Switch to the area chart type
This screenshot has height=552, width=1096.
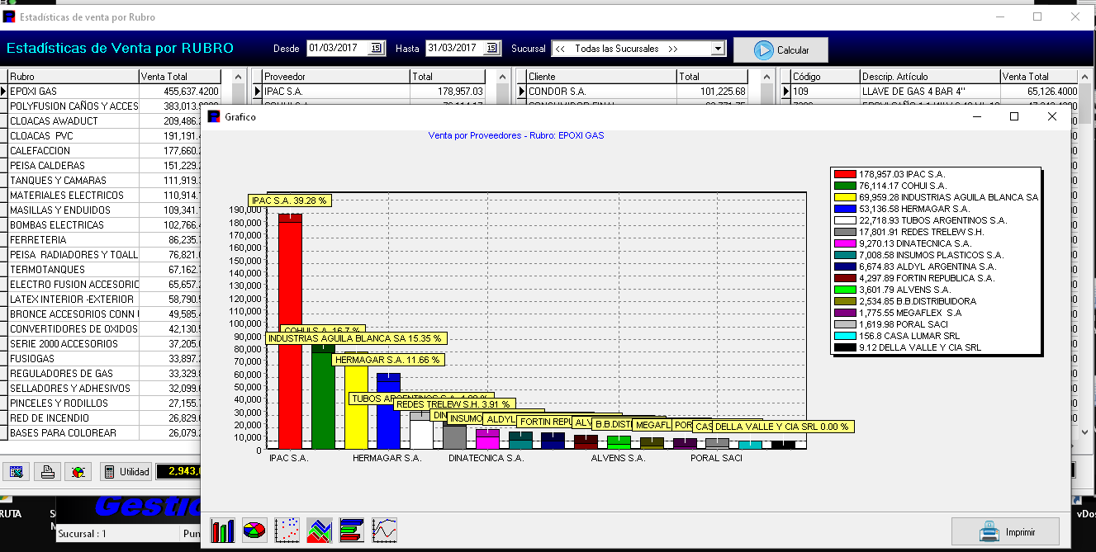tap(319, 530)
